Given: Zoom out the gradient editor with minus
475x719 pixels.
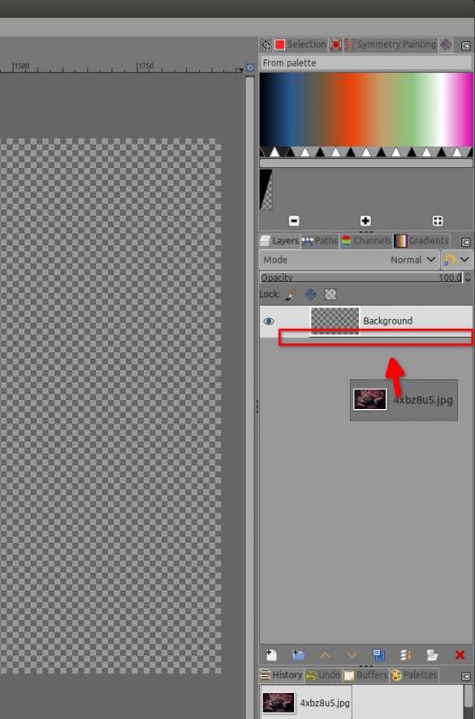Looking at the screenshot, I should pos(294,221).
